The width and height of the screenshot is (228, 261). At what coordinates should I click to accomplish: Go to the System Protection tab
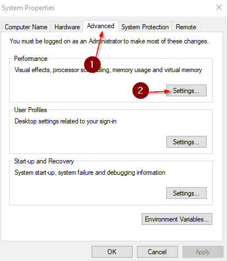[145, 27]
